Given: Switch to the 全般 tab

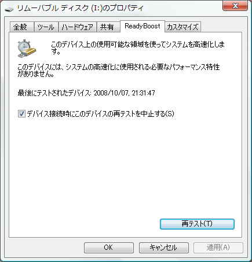Looking at the screenshot, I should tap(21, 27).
